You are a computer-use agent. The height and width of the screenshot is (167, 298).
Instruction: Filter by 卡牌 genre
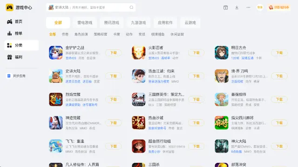[116, 34]
